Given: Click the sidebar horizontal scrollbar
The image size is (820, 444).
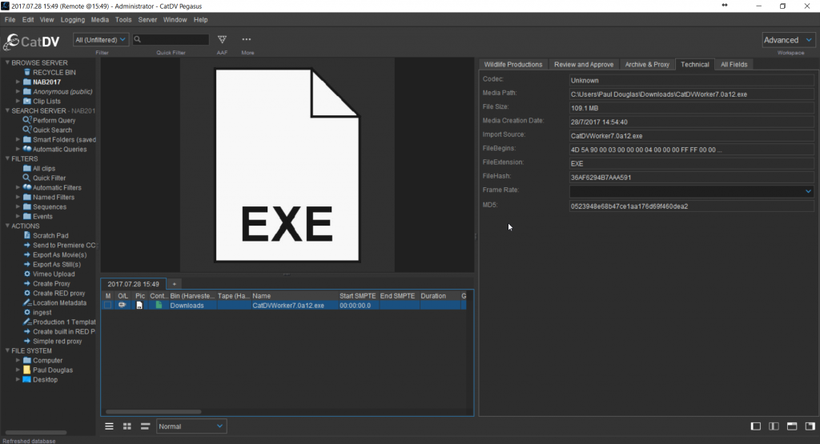Looking at the screenshot, I should (36, 433).
